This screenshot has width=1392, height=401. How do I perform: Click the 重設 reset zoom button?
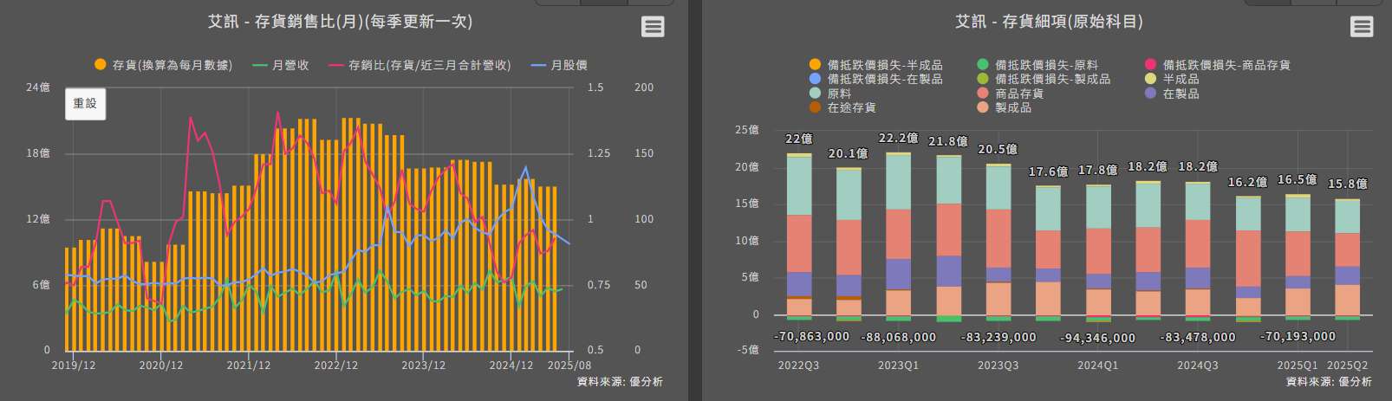click(85, 104)
